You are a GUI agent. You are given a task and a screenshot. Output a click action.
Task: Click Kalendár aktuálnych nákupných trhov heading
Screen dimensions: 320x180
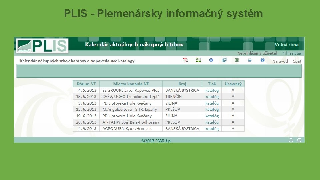[x=134, y=44]
